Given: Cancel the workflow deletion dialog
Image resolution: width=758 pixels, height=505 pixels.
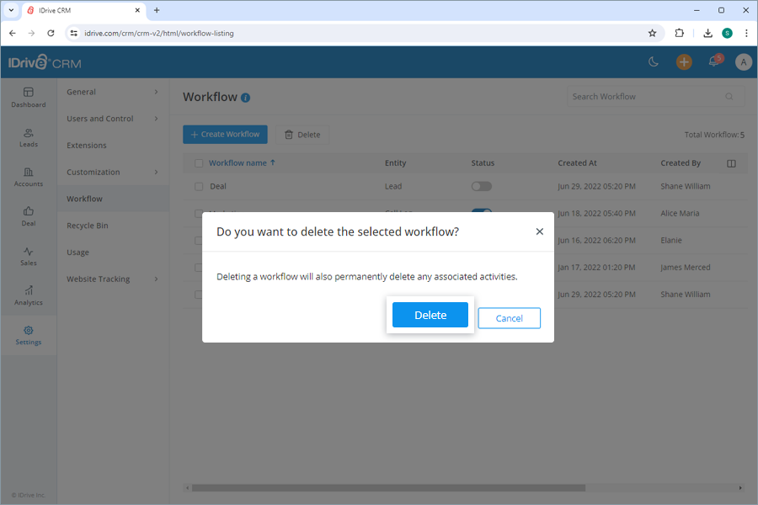Looking at the screenshot, I should click(509, 317).
